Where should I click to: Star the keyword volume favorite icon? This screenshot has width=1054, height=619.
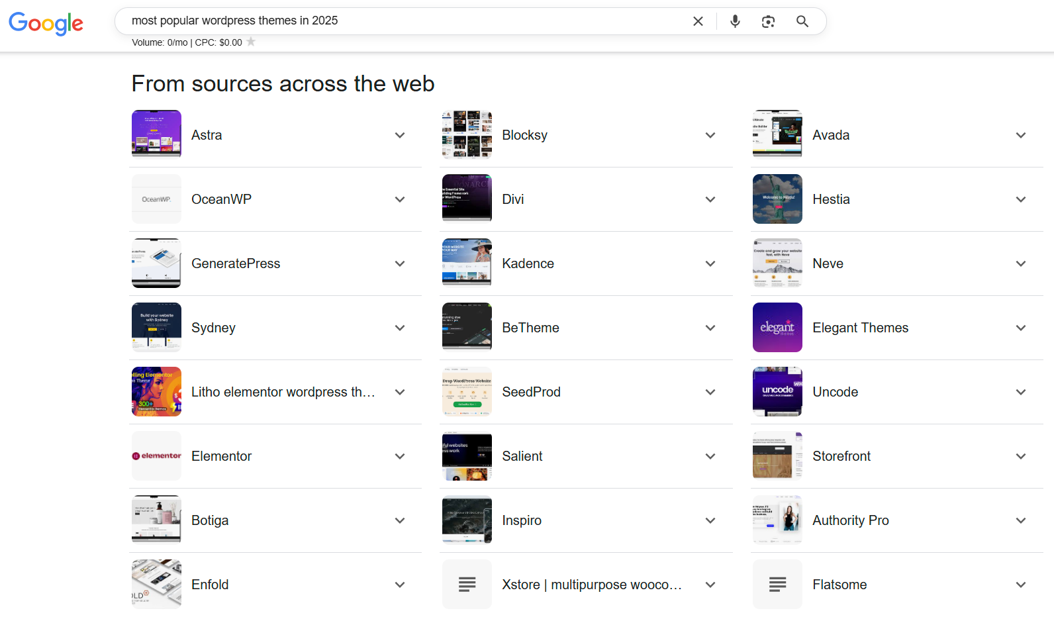[x=251, y=42]
